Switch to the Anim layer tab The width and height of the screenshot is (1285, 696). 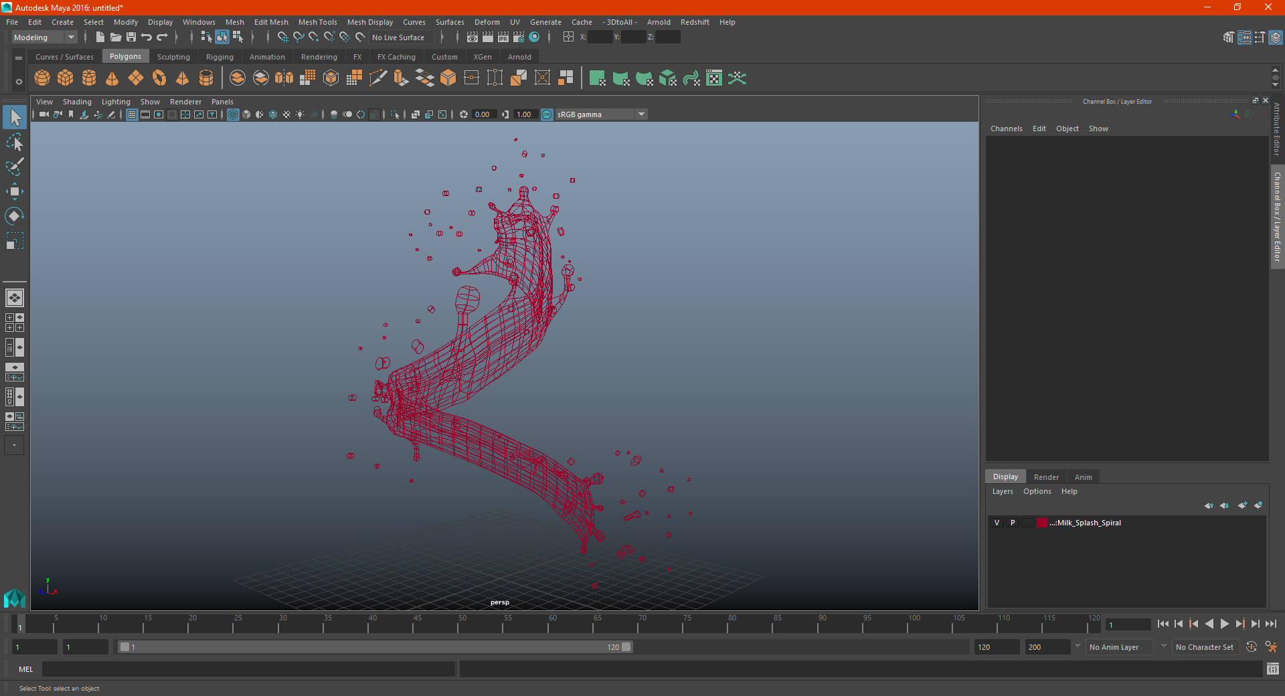(x=1083, y=477)
